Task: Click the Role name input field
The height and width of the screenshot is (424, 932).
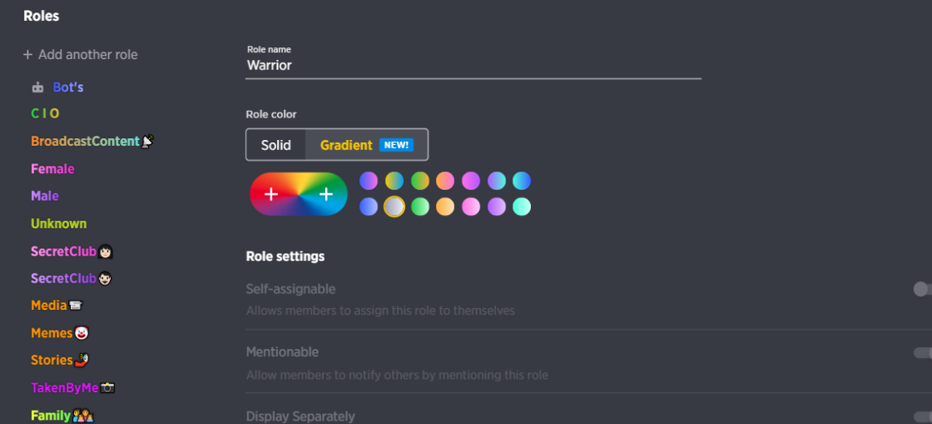Action: click(x=473, y=65)
